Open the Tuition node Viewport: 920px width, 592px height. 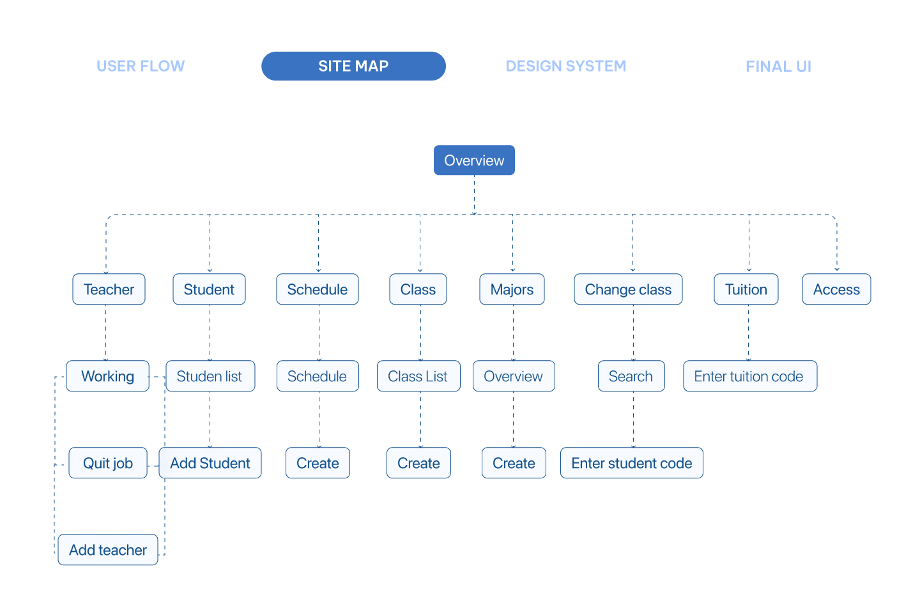point(746,289)
